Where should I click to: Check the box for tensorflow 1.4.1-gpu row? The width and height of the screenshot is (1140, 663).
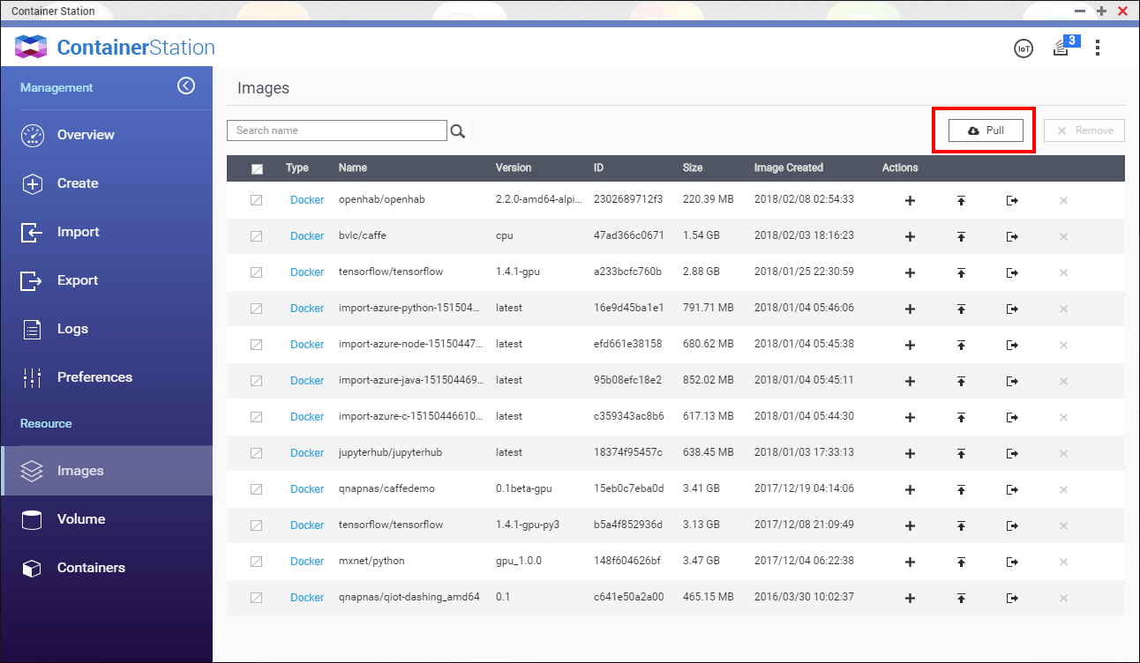[257, 272]
